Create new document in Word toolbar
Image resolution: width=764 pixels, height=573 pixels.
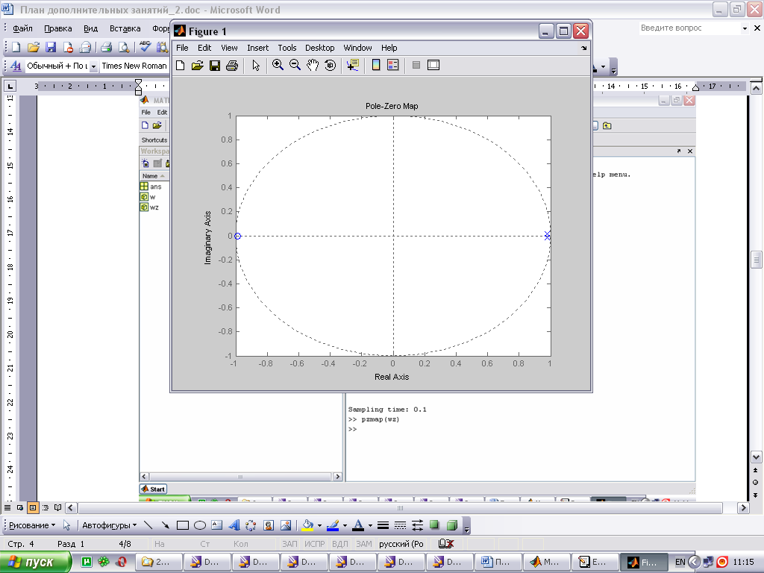click(16, 47)
